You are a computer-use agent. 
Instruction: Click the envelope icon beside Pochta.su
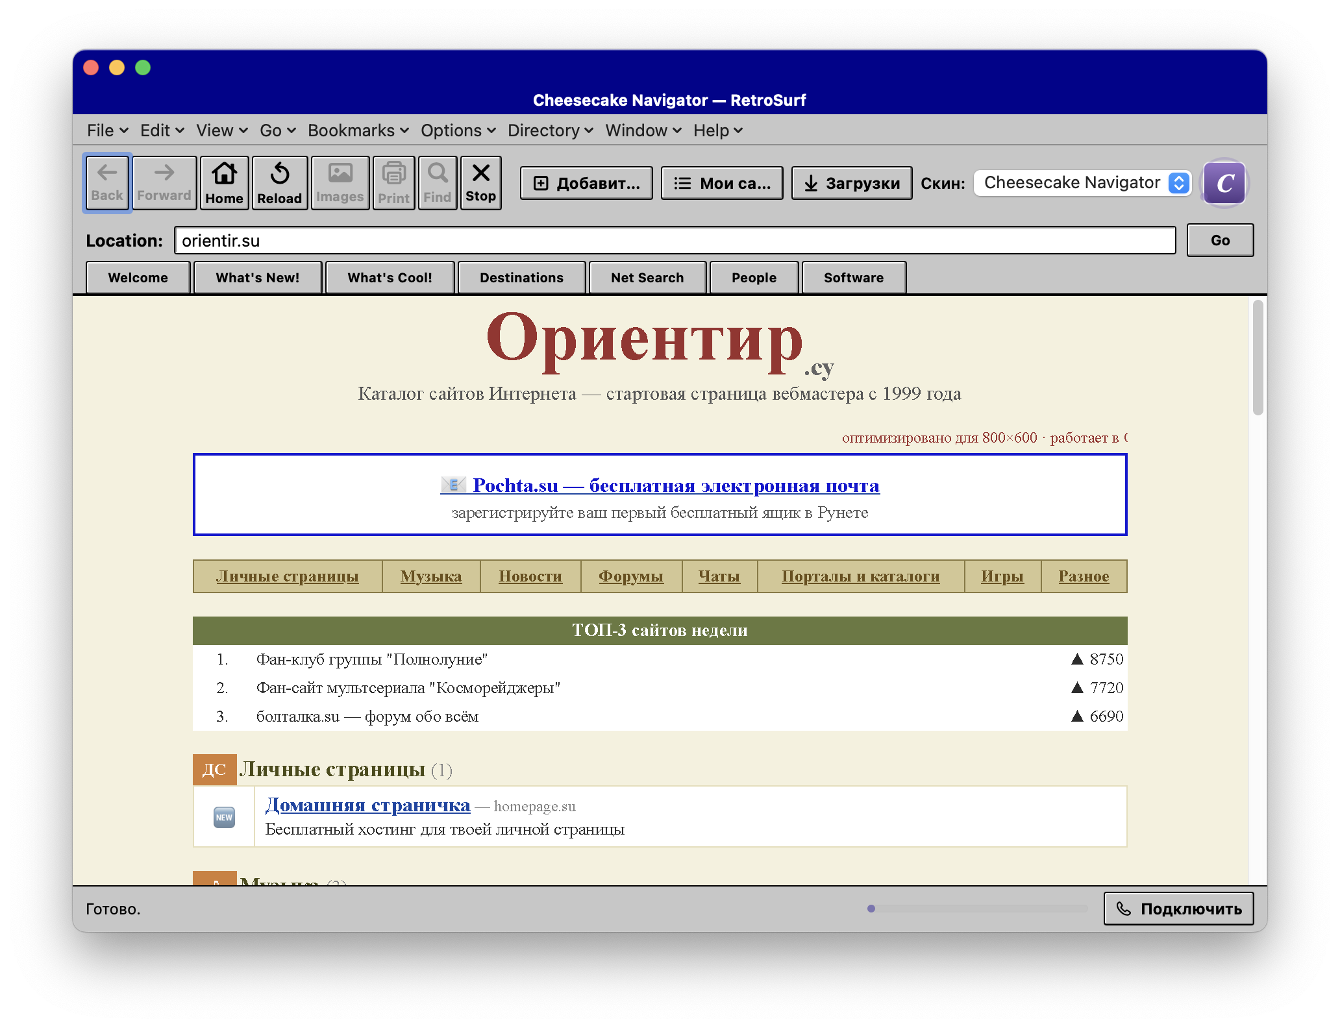453,484
